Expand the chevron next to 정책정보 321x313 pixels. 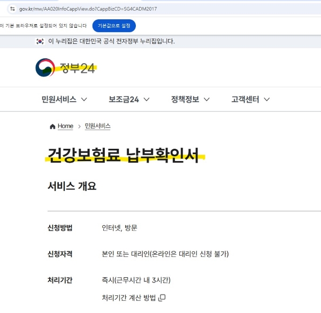[x=207, y=100]
